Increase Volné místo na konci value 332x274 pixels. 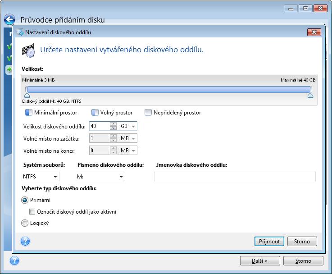113,148
